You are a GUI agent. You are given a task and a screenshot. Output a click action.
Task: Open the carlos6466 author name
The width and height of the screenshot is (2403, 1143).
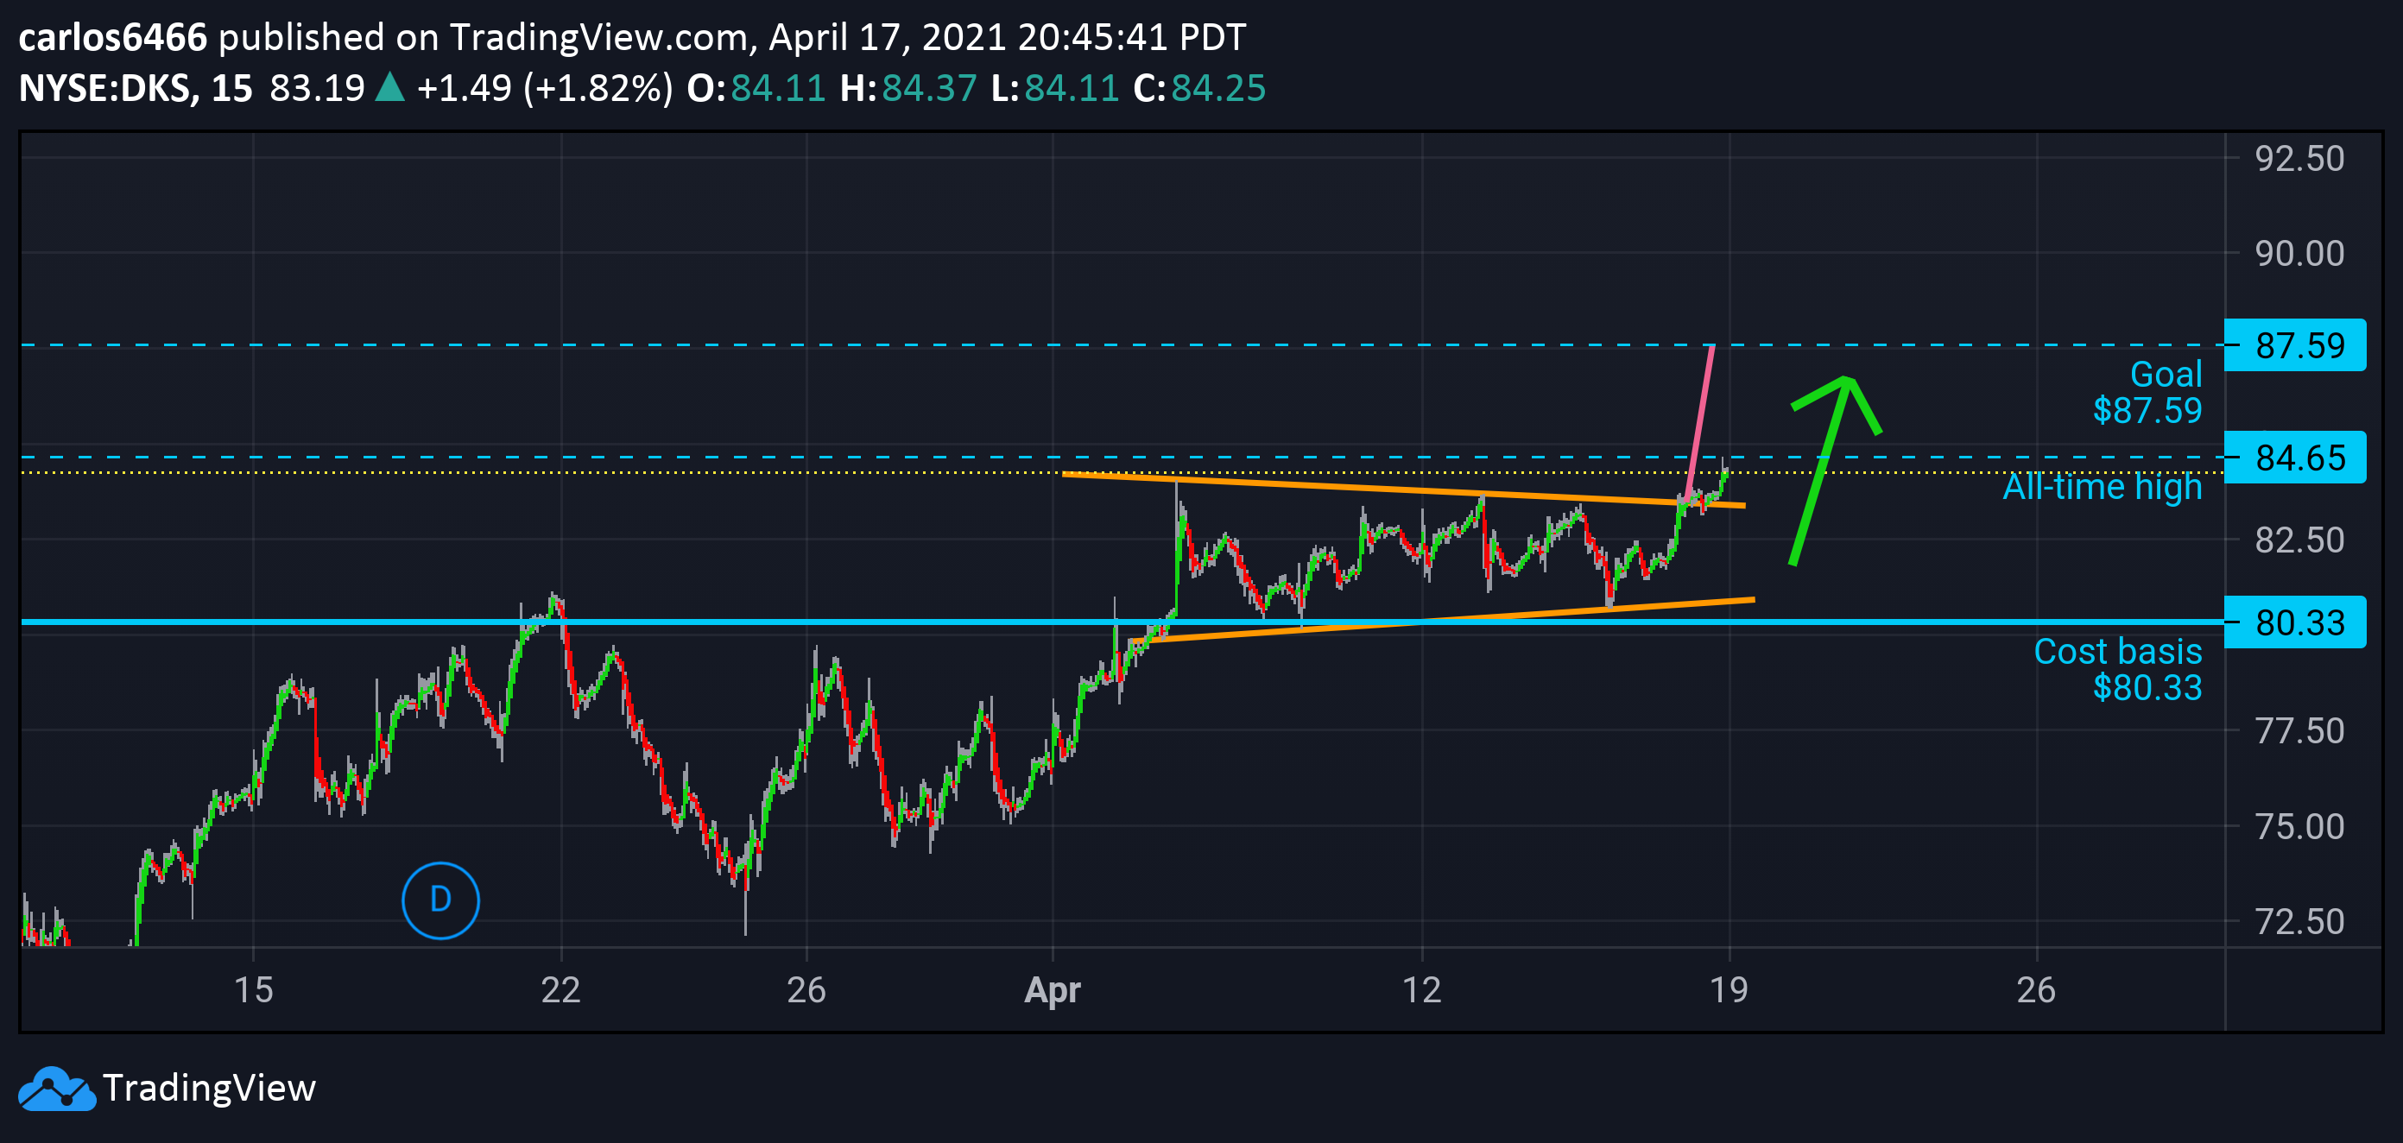coord(113,37)
